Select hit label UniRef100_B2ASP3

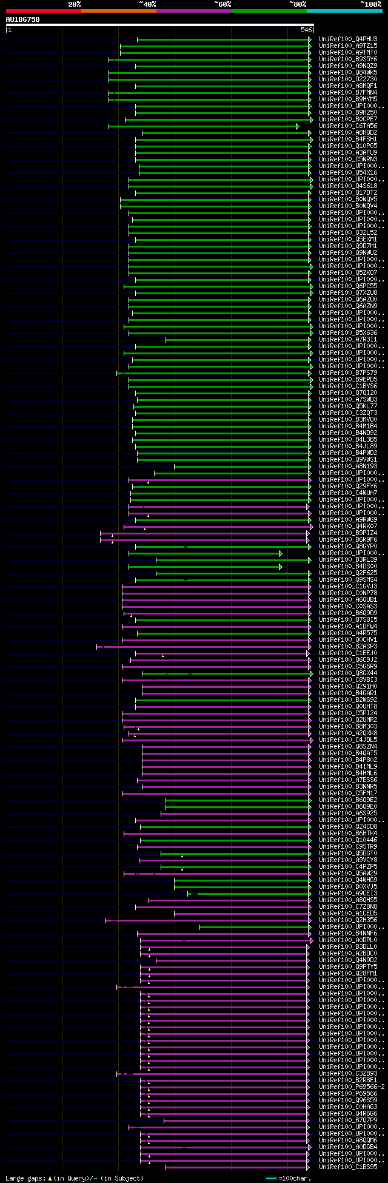pyautogui.click(x=348, y=647)
